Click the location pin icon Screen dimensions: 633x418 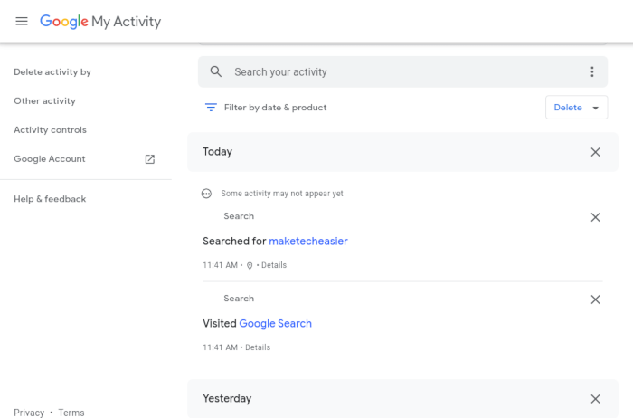(250, 266)
